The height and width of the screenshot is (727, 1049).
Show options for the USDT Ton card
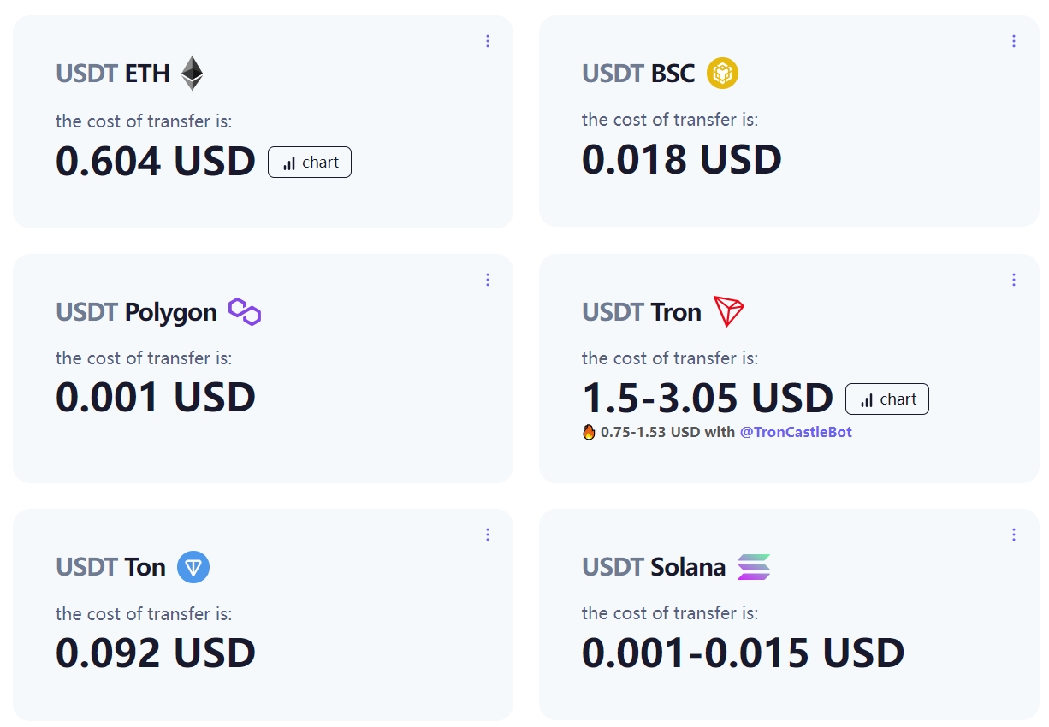[488, 535]
